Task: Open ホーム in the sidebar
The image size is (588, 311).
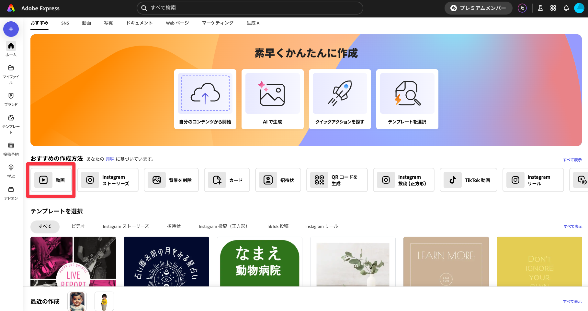Action: coord(11,49)
